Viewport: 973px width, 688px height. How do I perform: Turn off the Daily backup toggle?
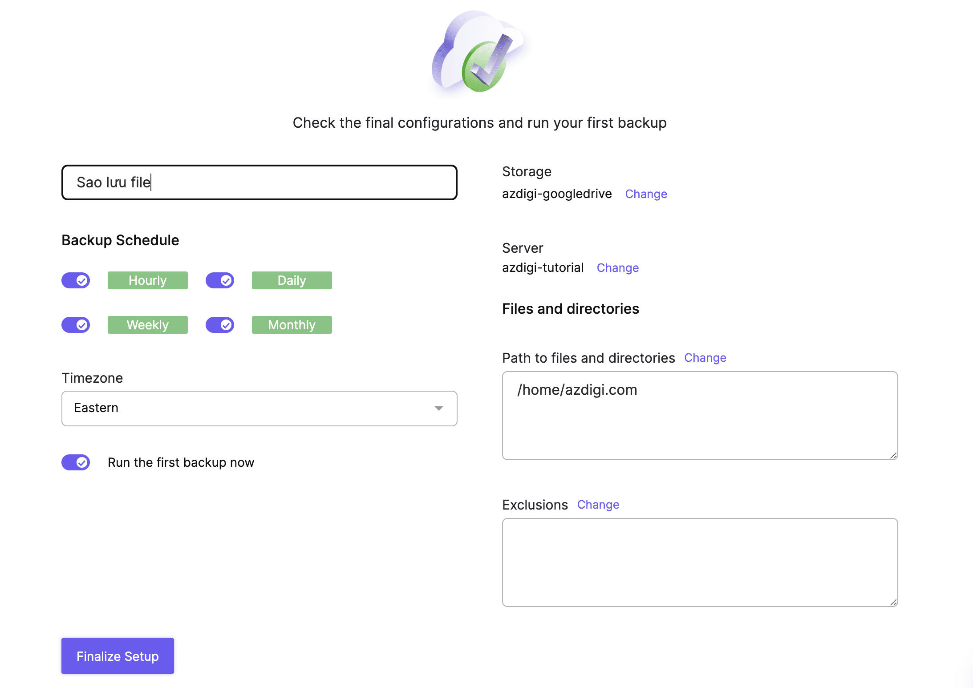220,280
